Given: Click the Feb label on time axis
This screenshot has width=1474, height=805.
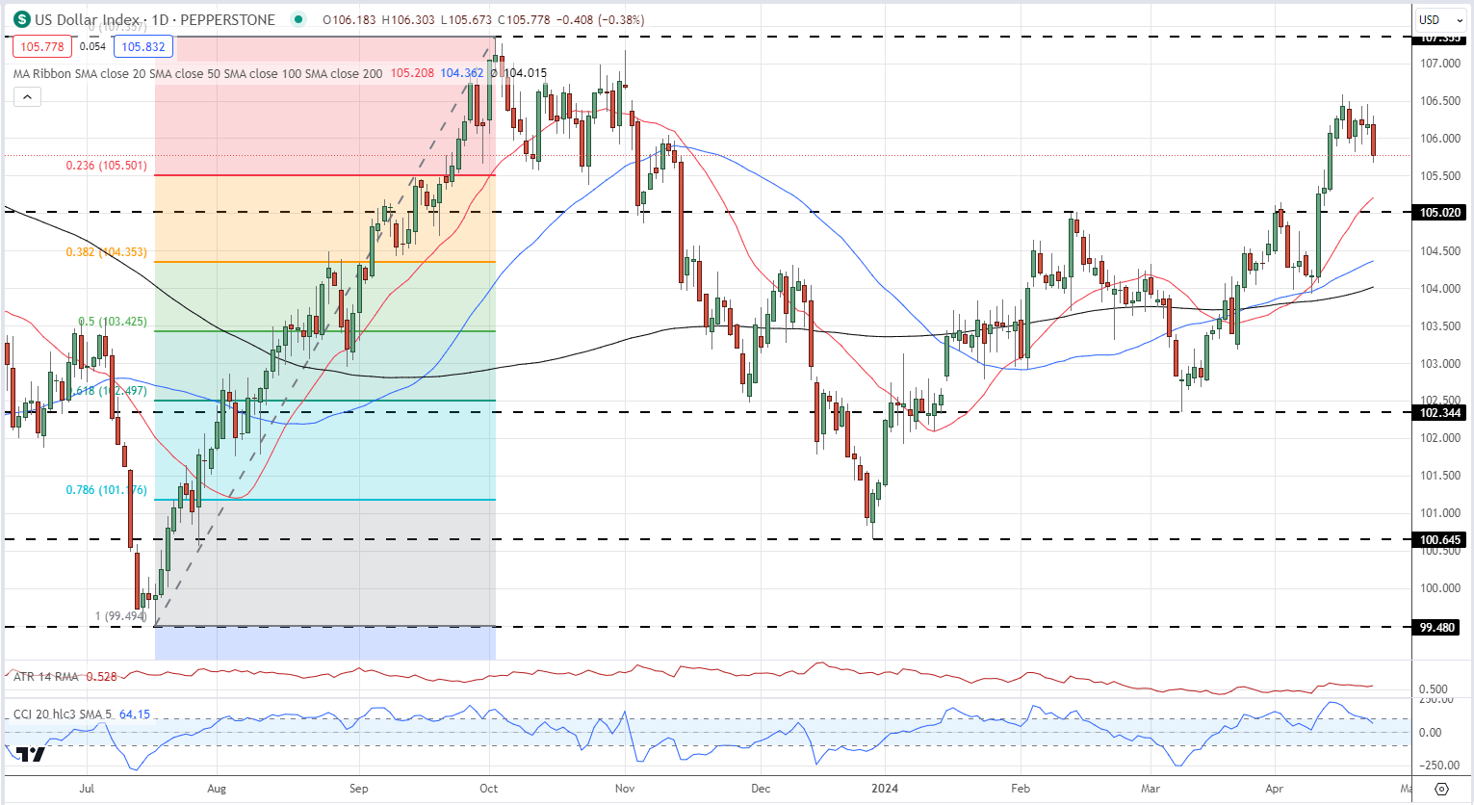Looking at the screenshot, I should (x=1021, y=789).
